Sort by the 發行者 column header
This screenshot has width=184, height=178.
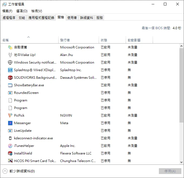tap(79, 40)
